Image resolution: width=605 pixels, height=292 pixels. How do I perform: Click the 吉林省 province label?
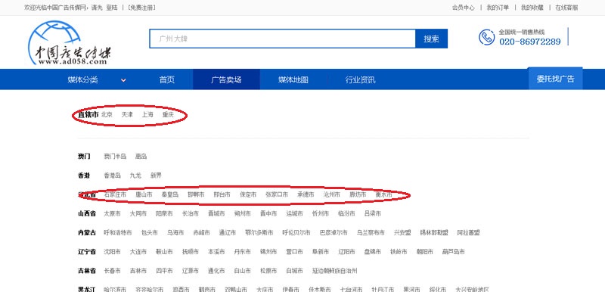pyautogui.click(x=87, y=271)
